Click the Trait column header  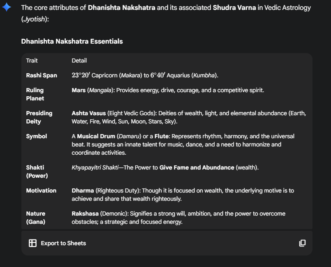(x=32, y=60)
